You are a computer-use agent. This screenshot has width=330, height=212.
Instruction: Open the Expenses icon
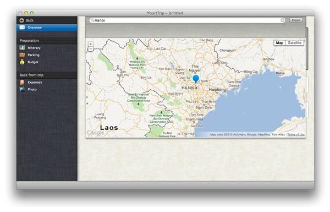tap(22, 82)
